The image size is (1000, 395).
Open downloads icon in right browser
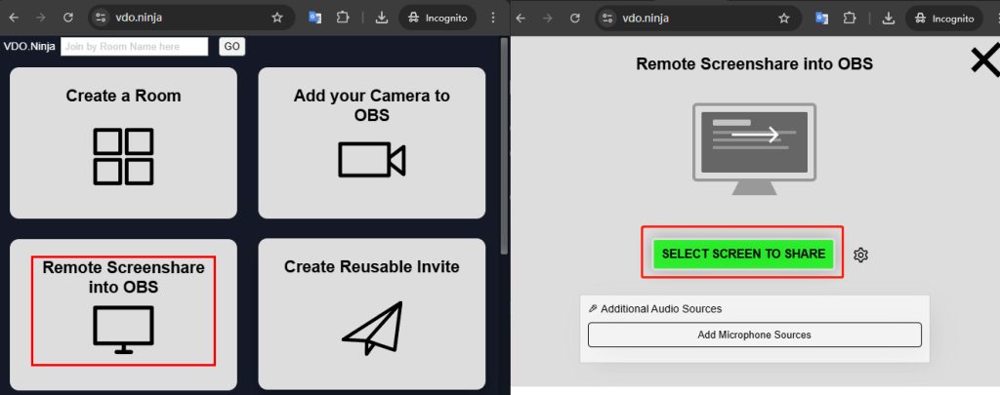tap(889, 18)
